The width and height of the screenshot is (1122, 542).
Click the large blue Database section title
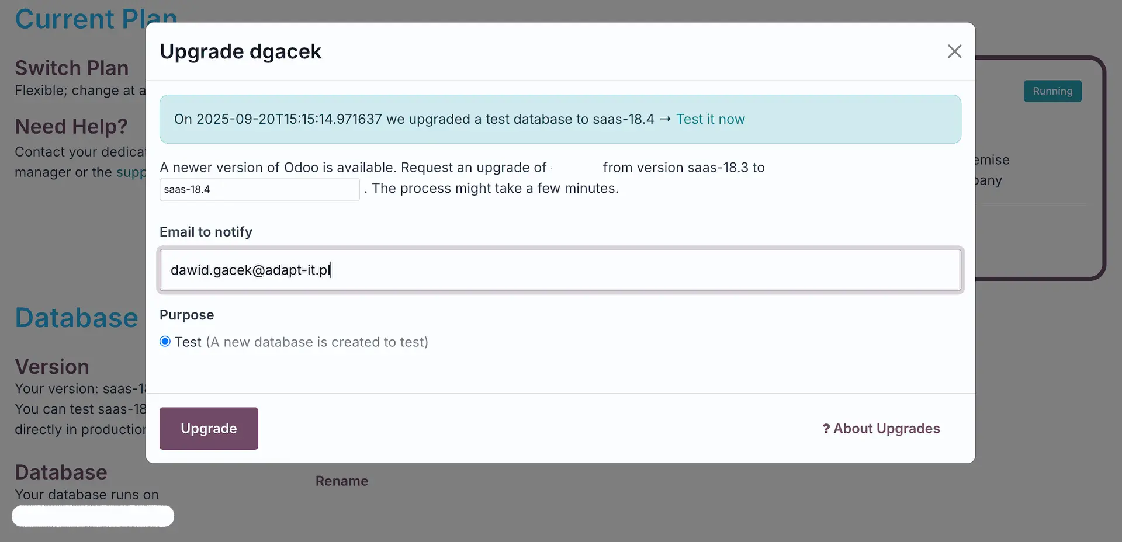tap(77, 318)
